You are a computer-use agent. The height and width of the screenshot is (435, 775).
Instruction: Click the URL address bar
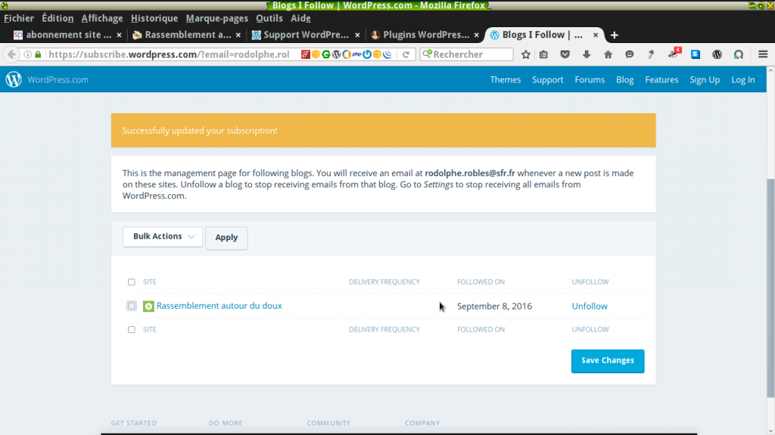[167, 54]
